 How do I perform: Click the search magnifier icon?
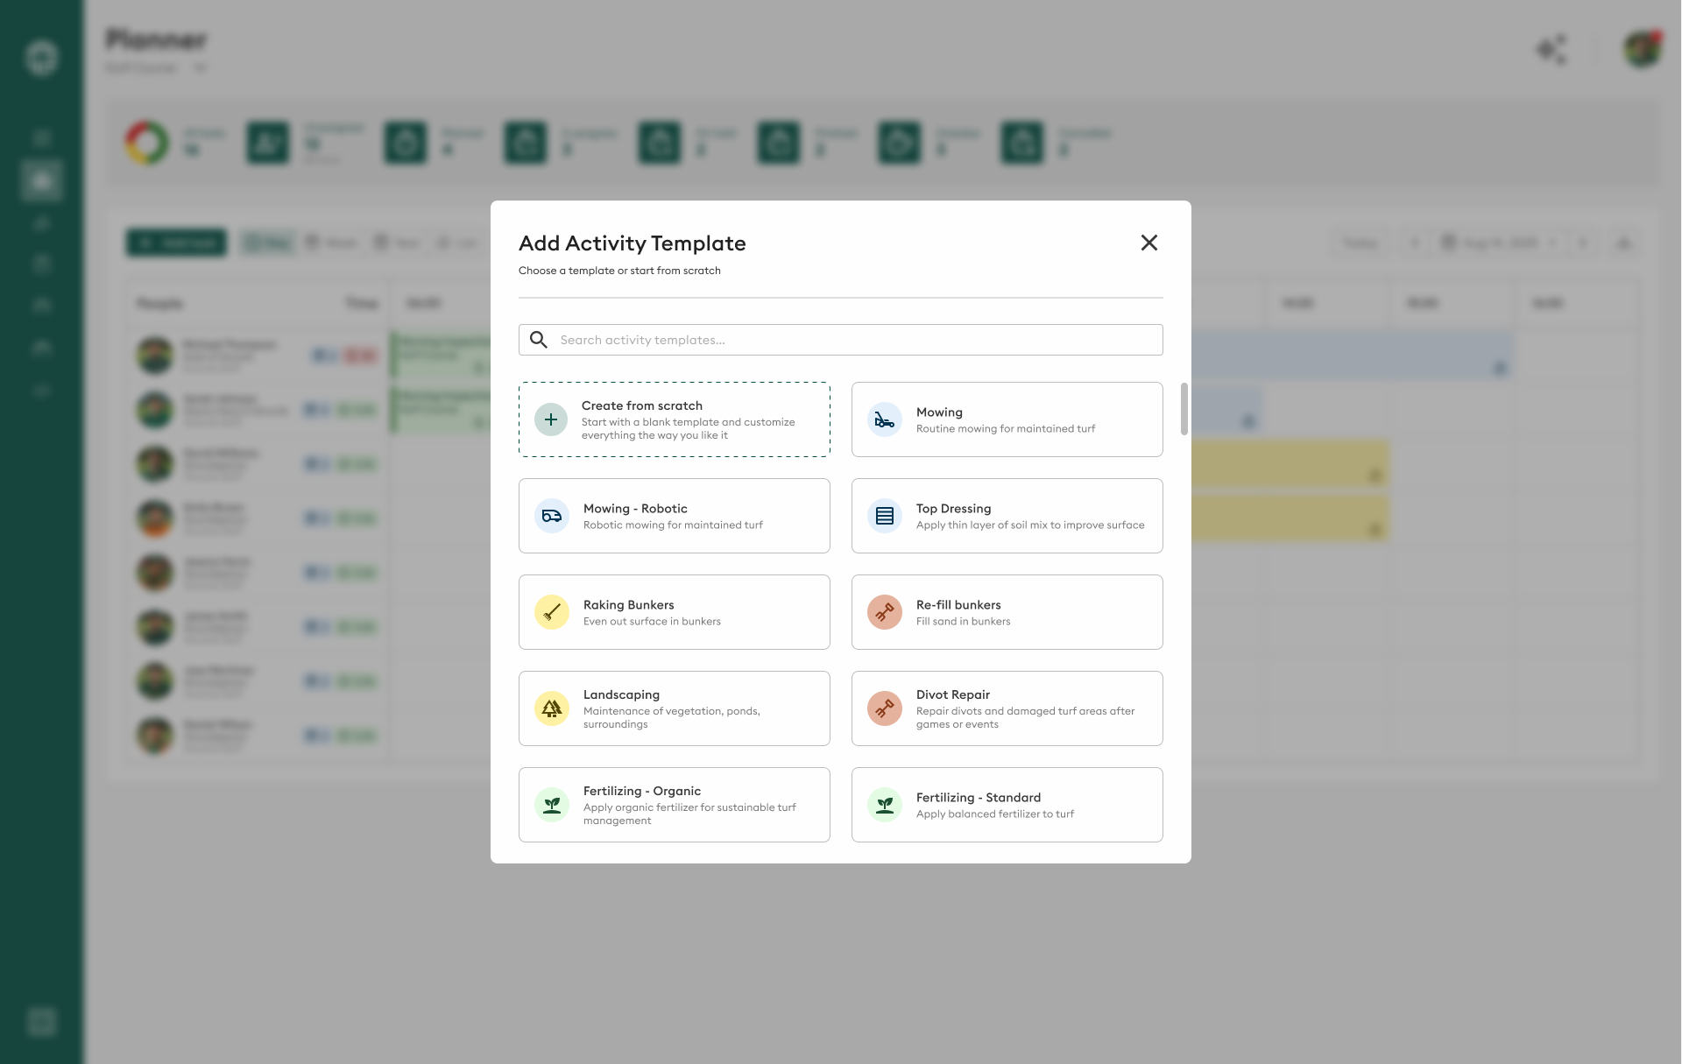[539, 340]
